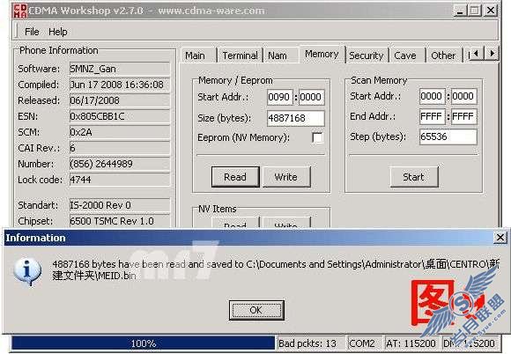
Task: Close the Information dialog with X
Action: 500,238
